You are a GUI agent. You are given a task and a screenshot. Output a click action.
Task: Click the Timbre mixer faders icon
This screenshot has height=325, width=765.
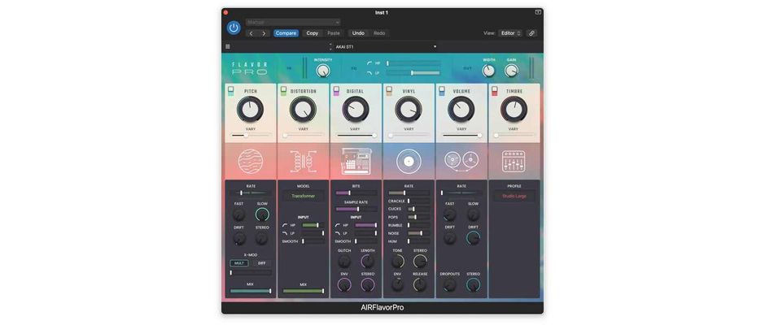[x=514, y=162]
